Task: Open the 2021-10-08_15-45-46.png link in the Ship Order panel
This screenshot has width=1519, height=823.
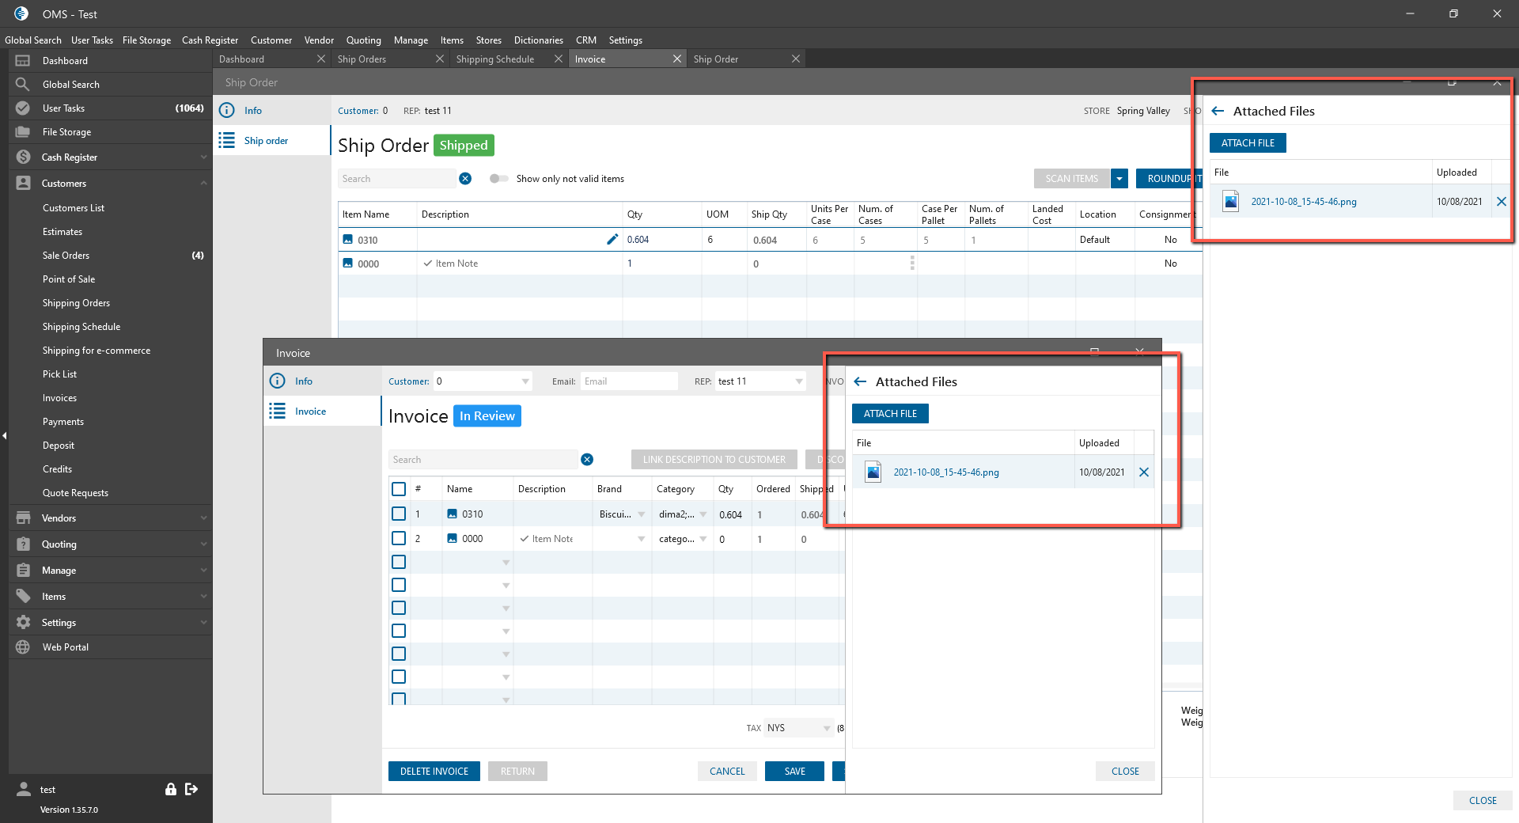Action: (x=1303, y=202)
